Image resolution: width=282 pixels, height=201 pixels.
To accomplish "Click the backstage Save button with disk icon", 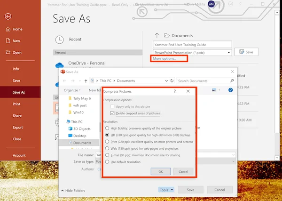I will 246,52.
